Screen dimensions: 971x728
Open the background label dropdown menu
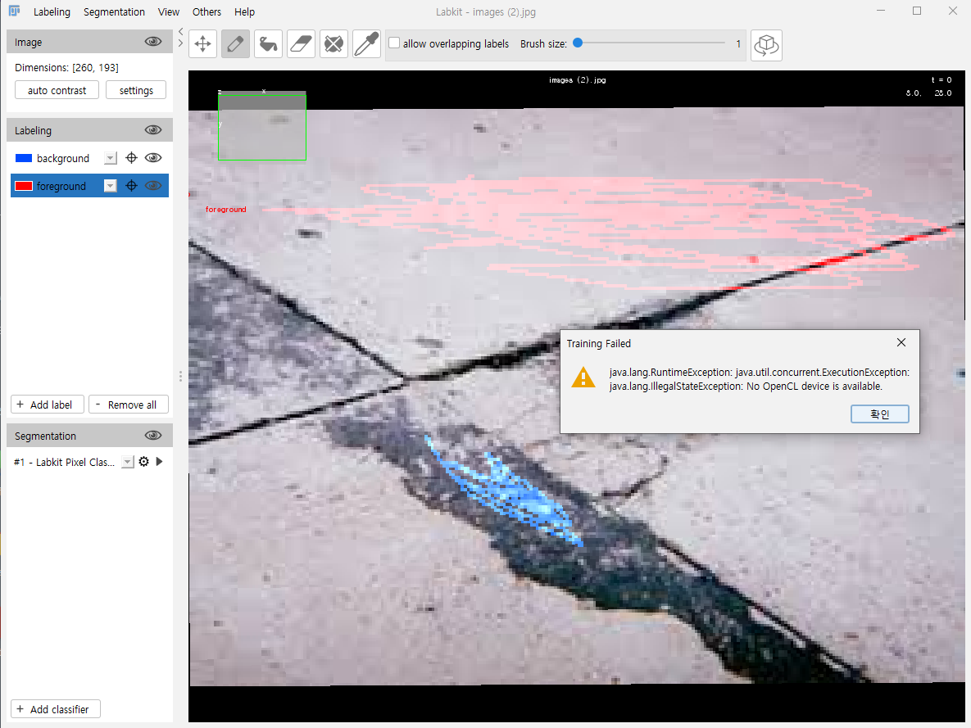(x=110, y=157)
